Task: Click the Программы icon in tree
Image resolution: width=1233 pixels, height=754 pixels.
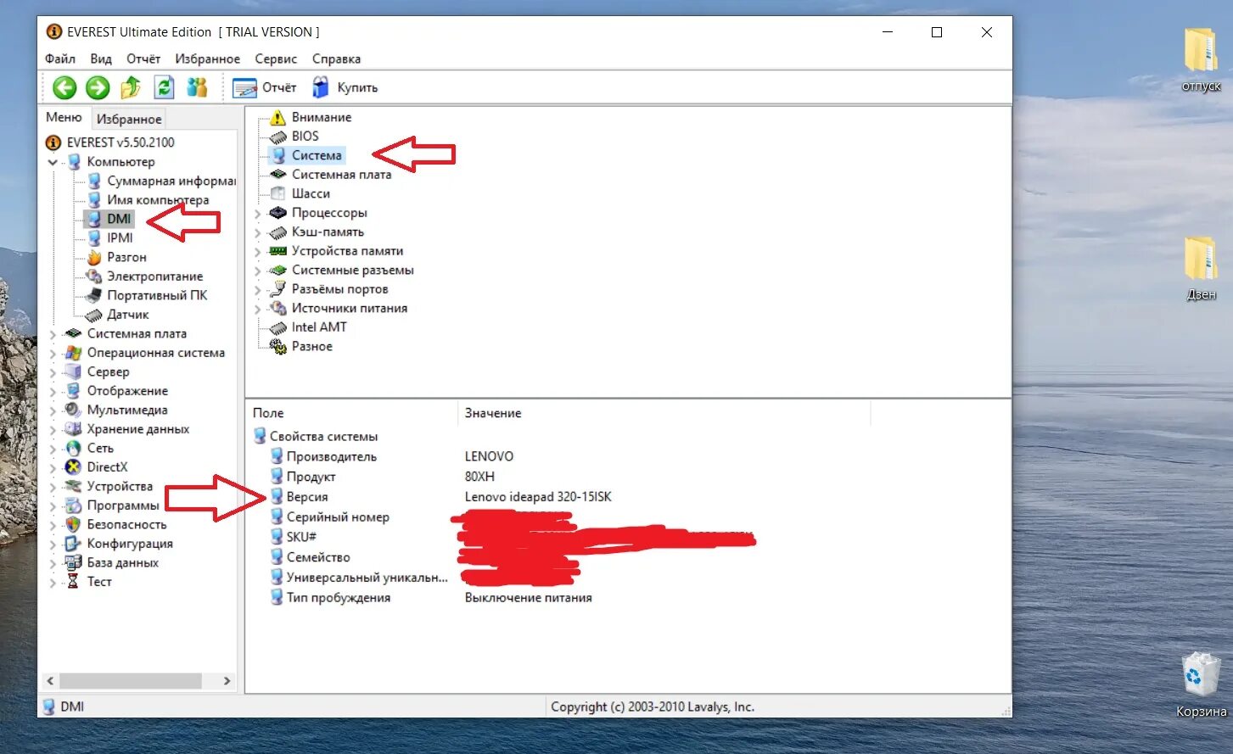Action: pos(74,505)
